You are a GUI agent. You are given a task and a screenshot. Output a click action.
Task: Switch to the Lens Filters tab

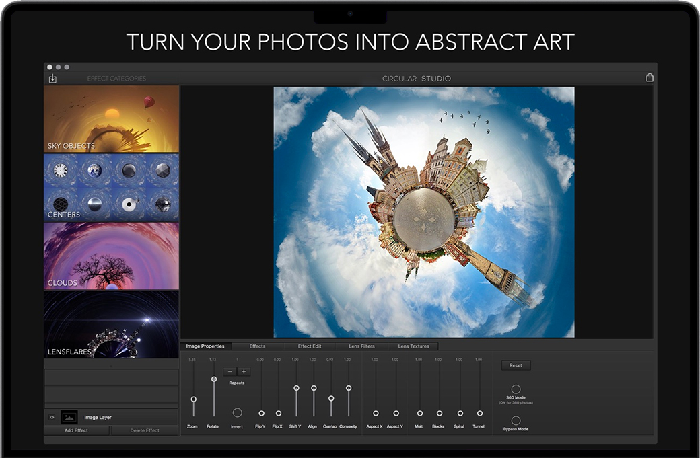362,346
